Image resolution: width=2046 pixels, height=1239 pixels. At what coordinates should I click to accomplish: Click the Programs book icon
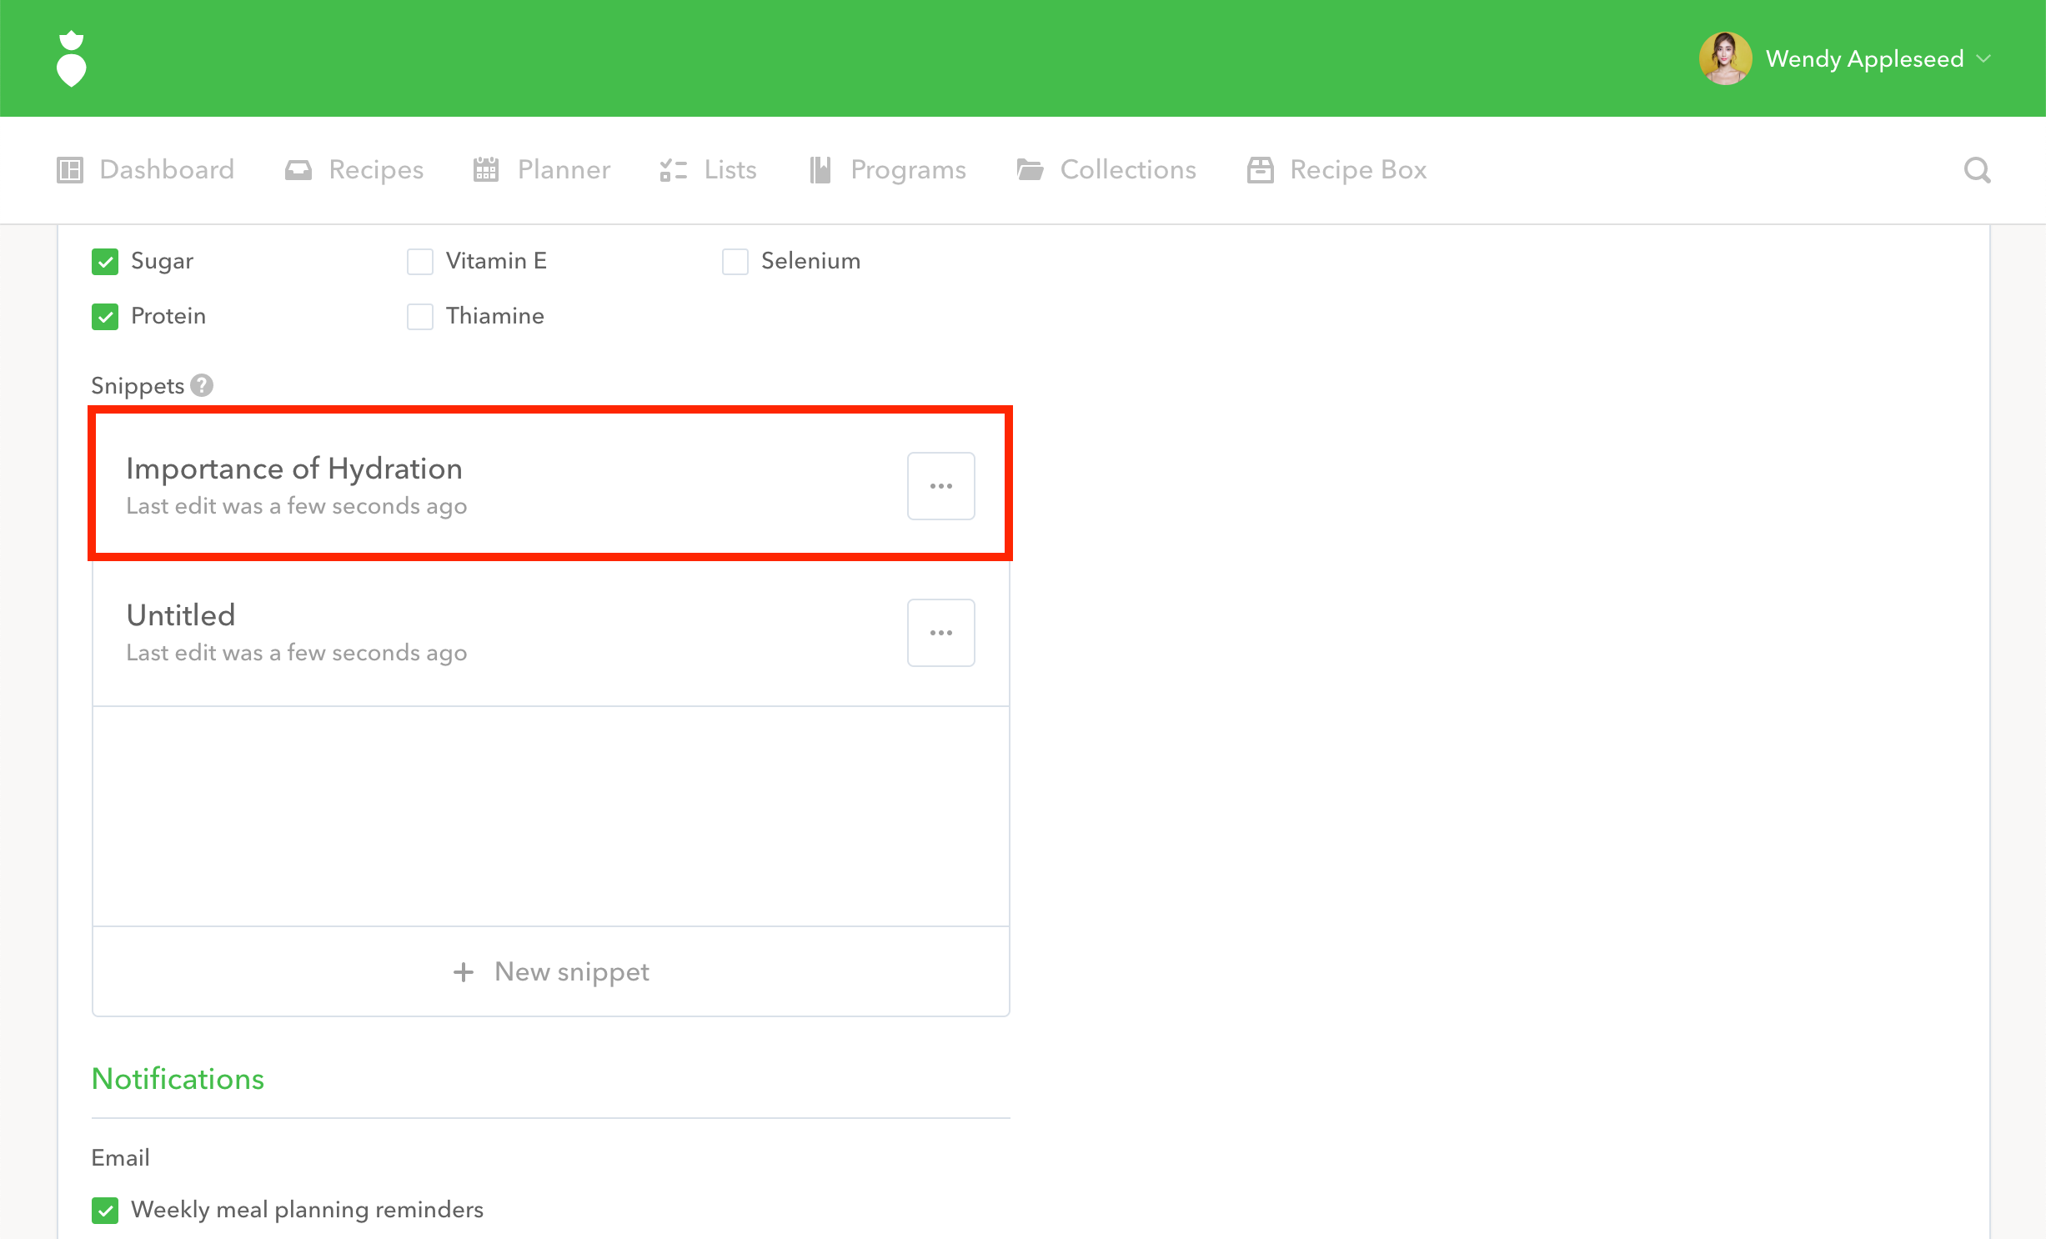point(820,170)
